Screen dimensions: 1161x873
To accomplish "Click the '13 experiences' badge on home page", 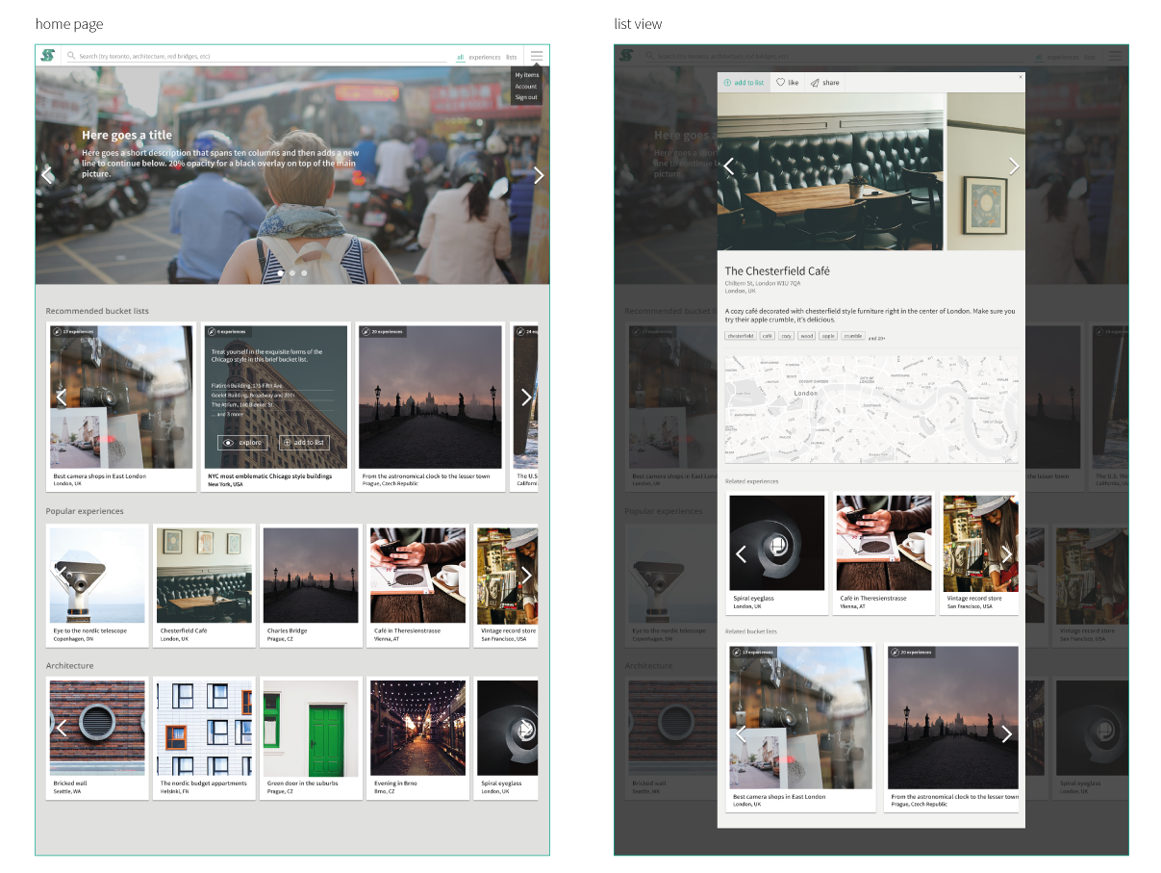I will point(73,331).
